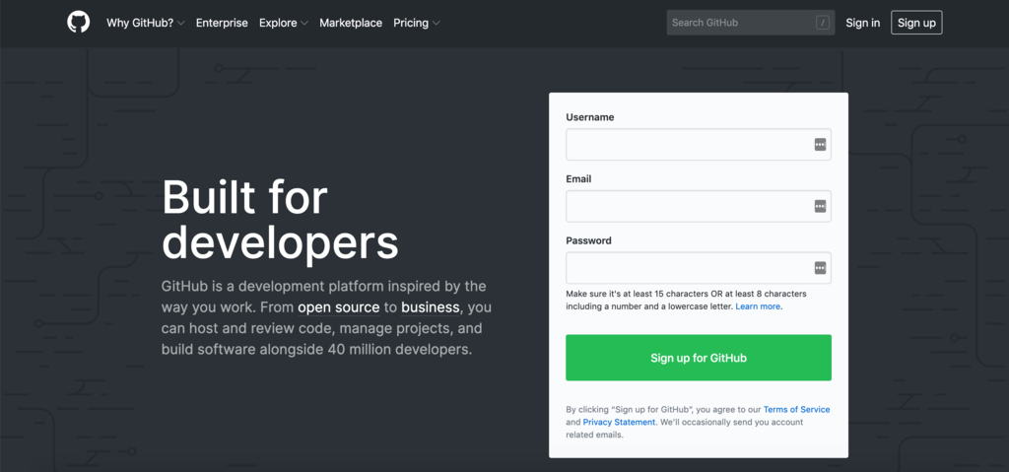
Task: Open the Learn more password link
Action: pyautogui.click(x=758, y=306)
